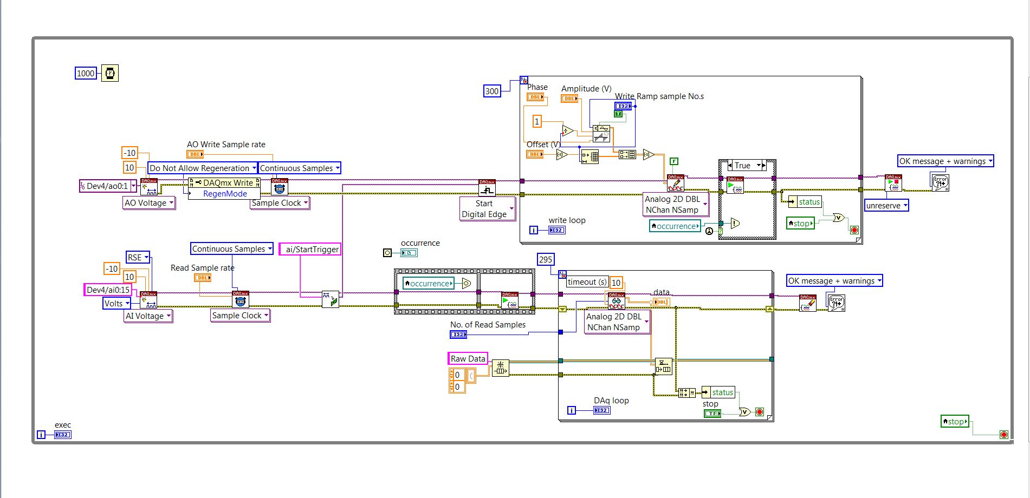Click the Wait (ms) timer icon
Viewport: 1030px width, 498px height.
pos(110,73)
